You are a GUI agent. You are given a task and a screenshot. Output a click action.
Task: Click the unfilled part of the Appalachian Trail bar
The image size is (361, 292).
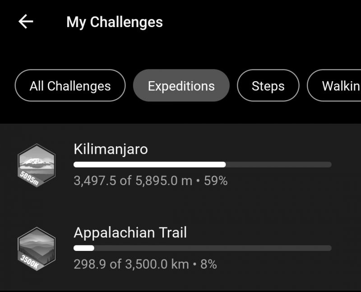[213, 248]
